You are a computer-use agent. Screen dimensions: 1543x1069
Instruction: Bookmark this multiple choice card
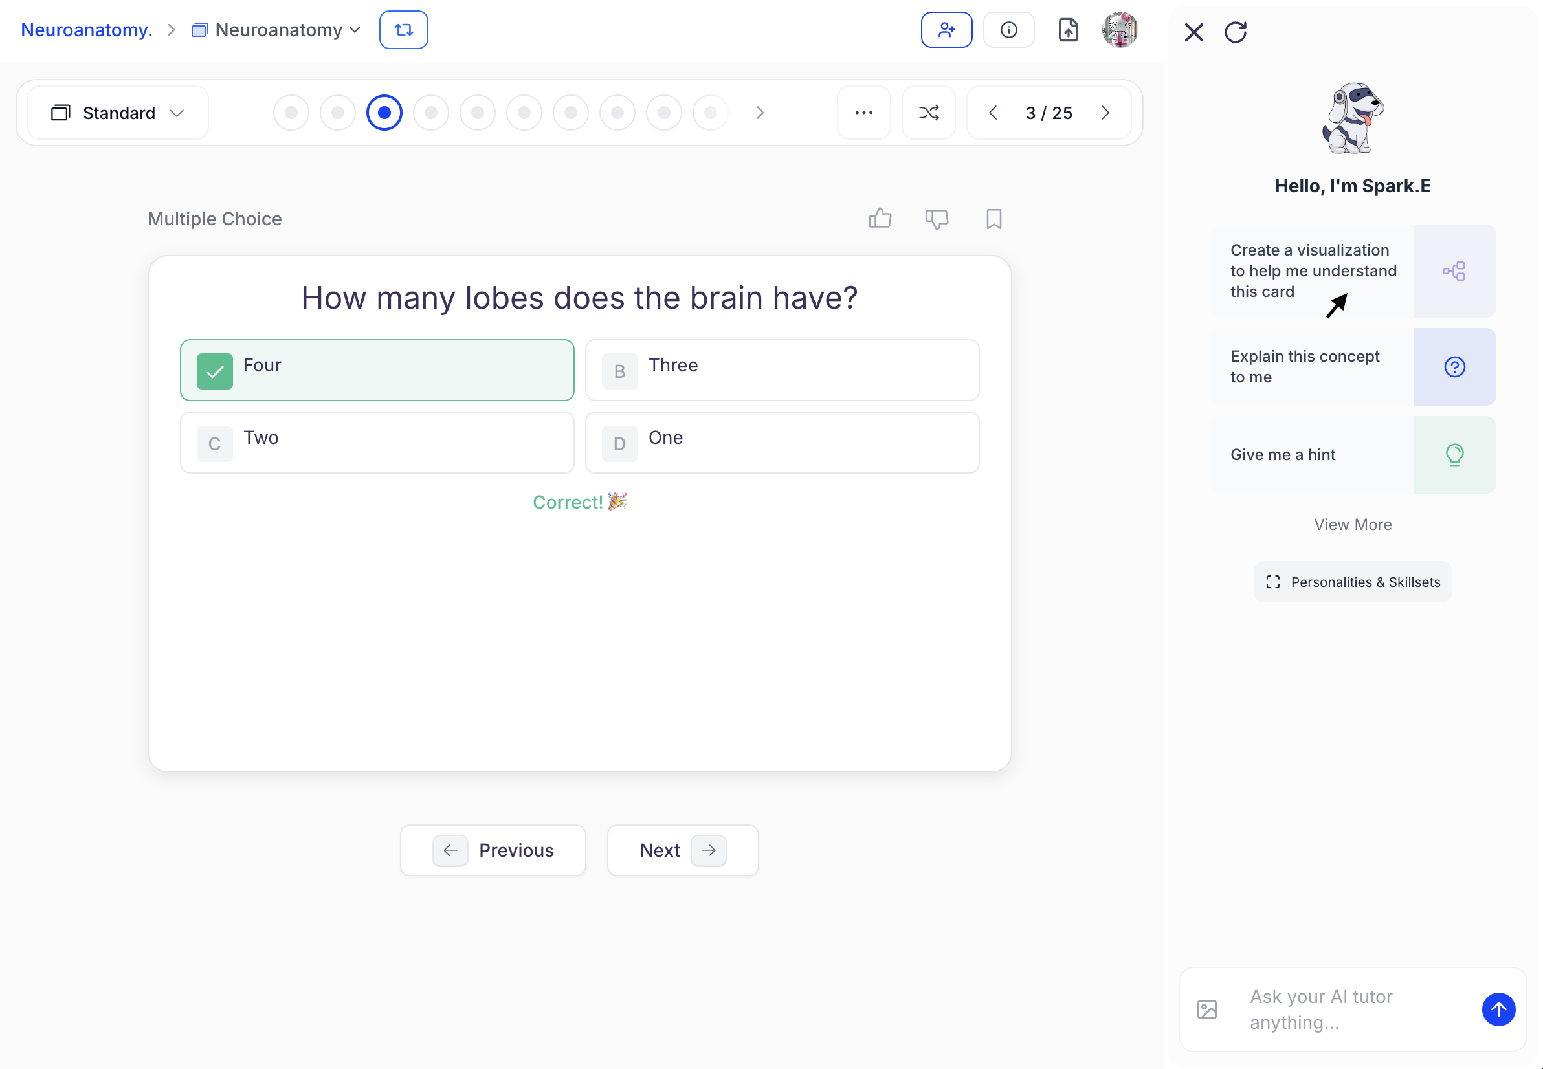[x=994, y=218]
